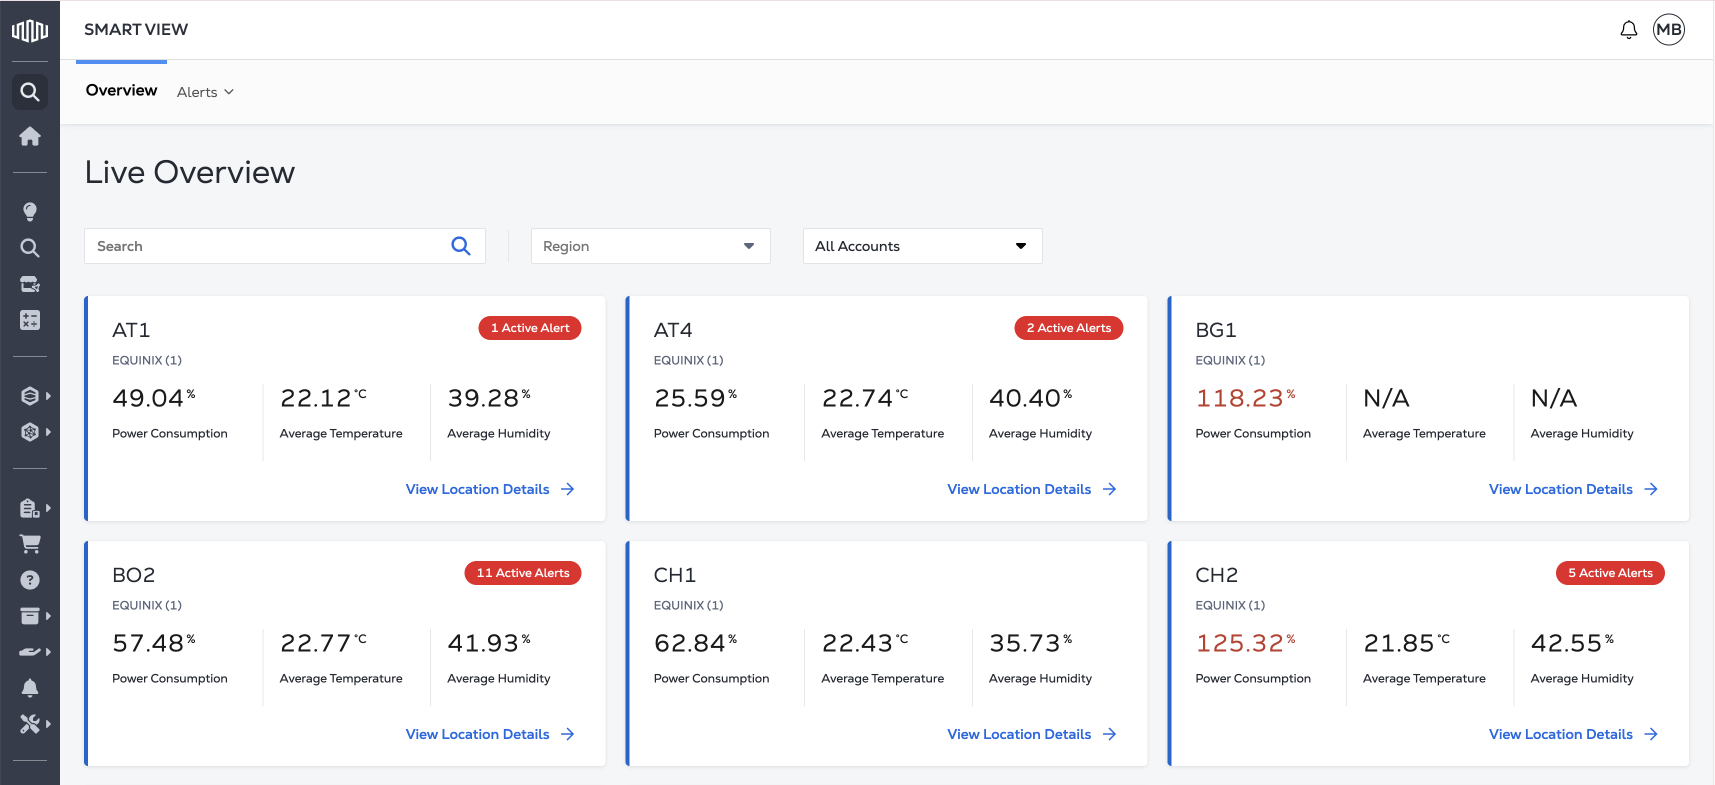Click the 1 Active Alert badge on AT1
Screen dimensions: 1715x785
[530, 328]
